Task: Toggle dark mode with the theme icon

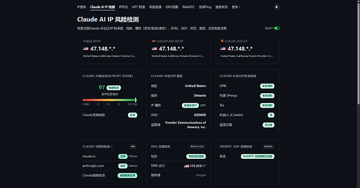Action: click(277, 7)
